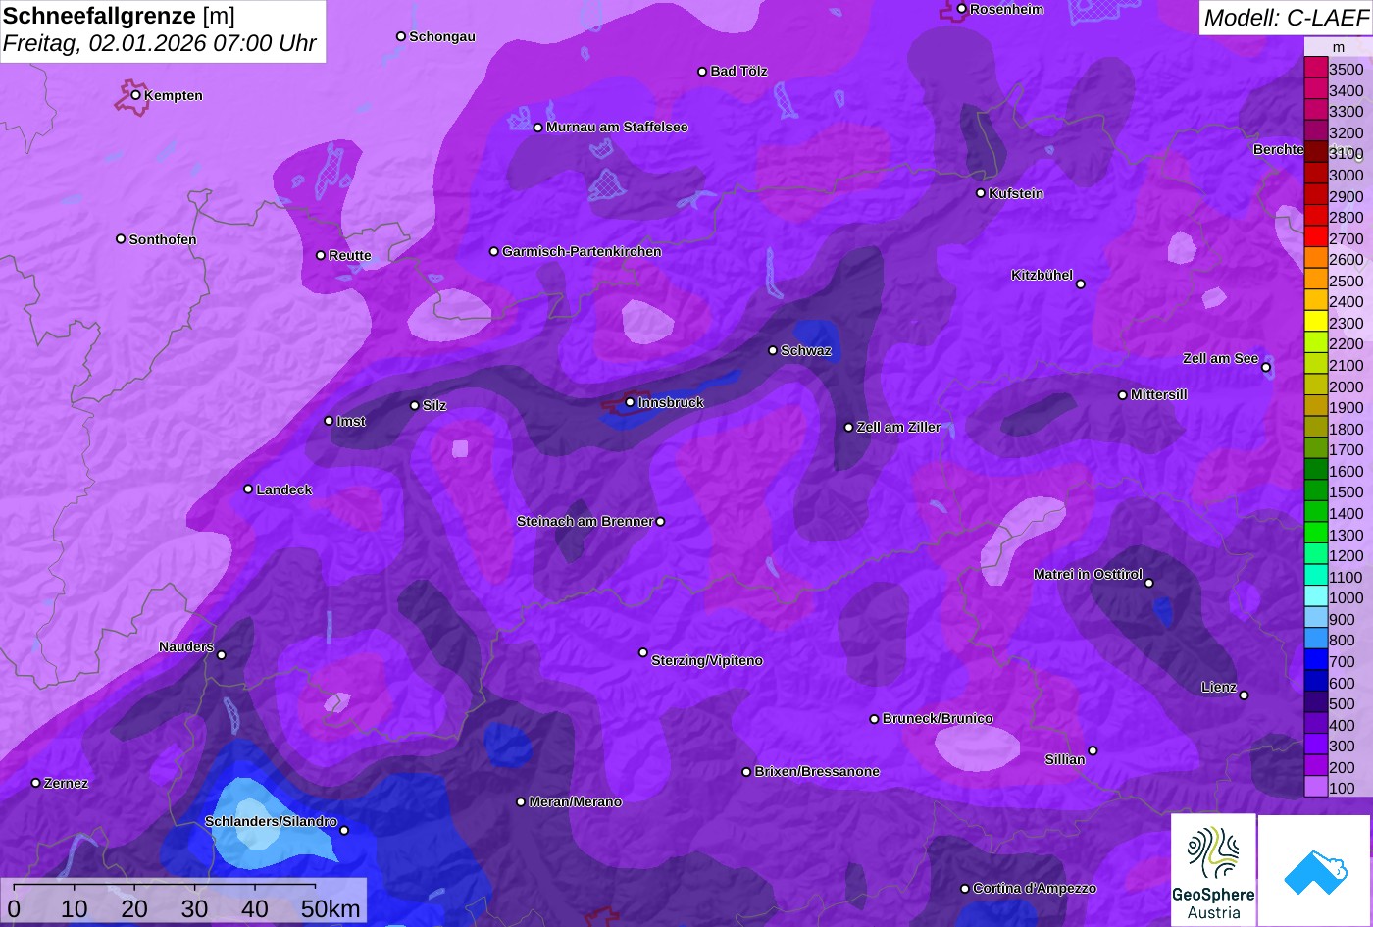
Task: Pick the 2300 m yellow legend swatch
Action: [x=1315, y=323]
